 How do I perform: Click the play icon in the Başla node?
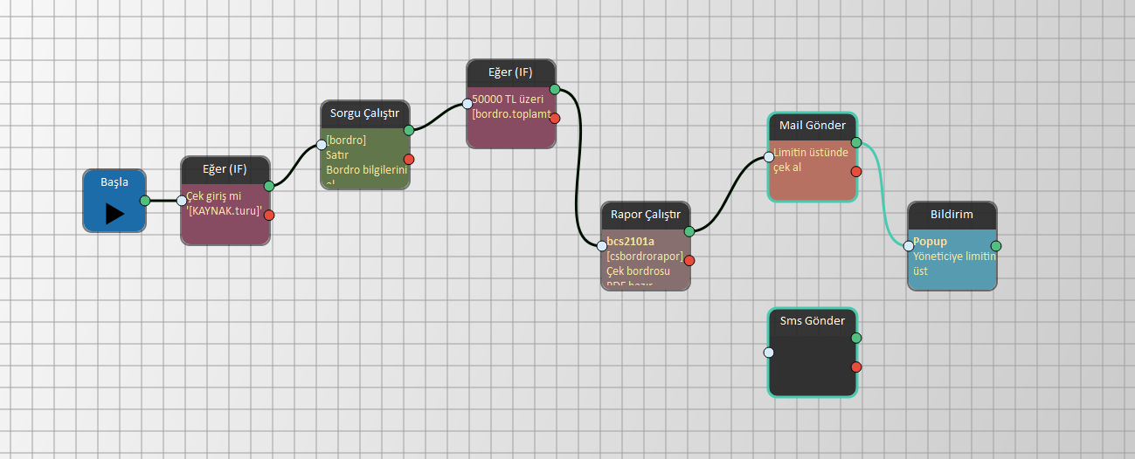114,214
